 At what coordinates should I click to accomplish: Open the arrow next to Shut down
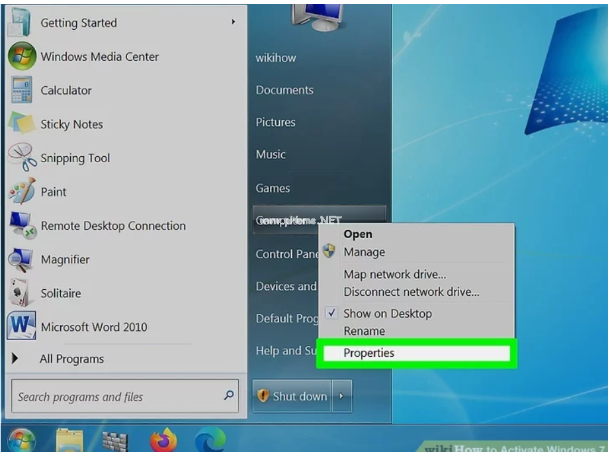pyautogui.click(x=341, y=396)
